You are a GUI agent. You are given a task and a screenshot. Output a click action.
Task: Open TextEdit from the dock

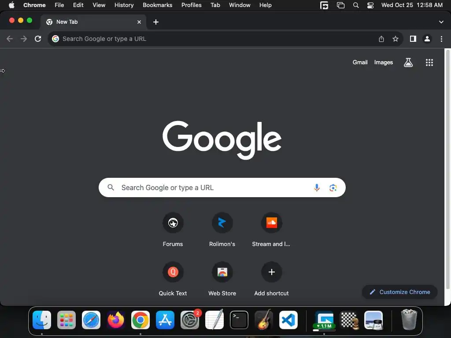214,320
